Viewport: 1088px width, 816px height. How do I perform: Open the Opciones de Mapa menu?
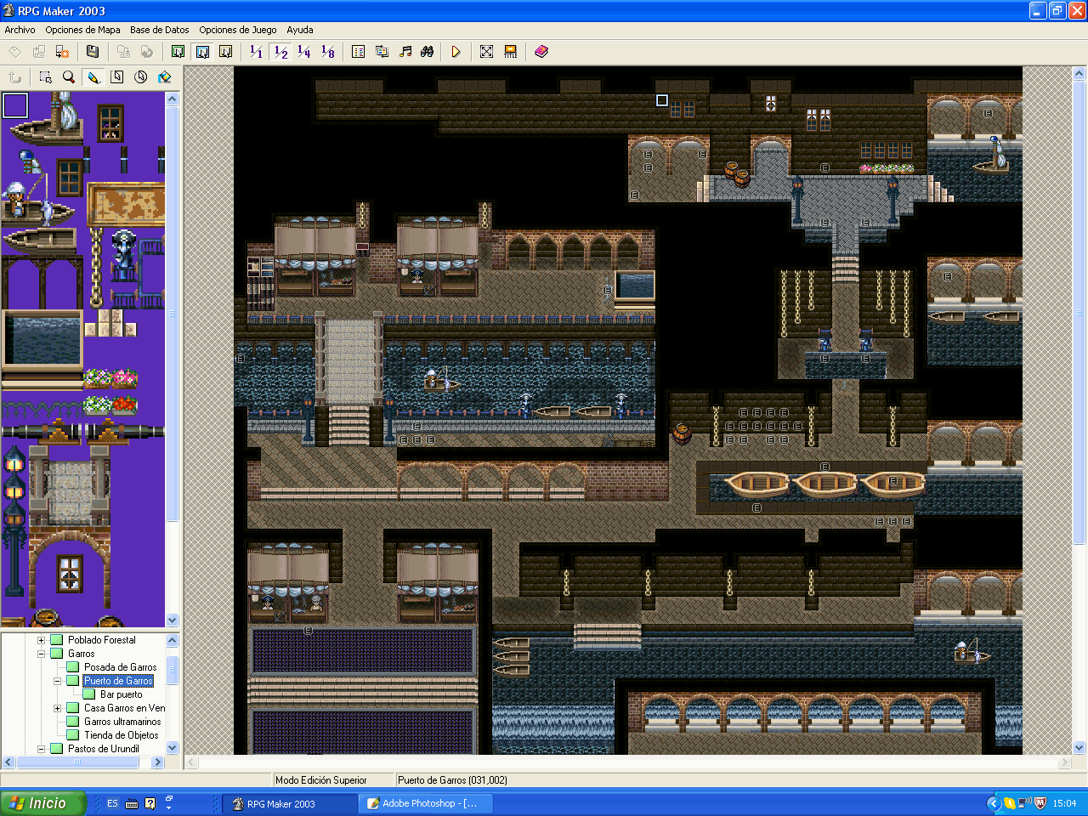click(x=82, y=30)
